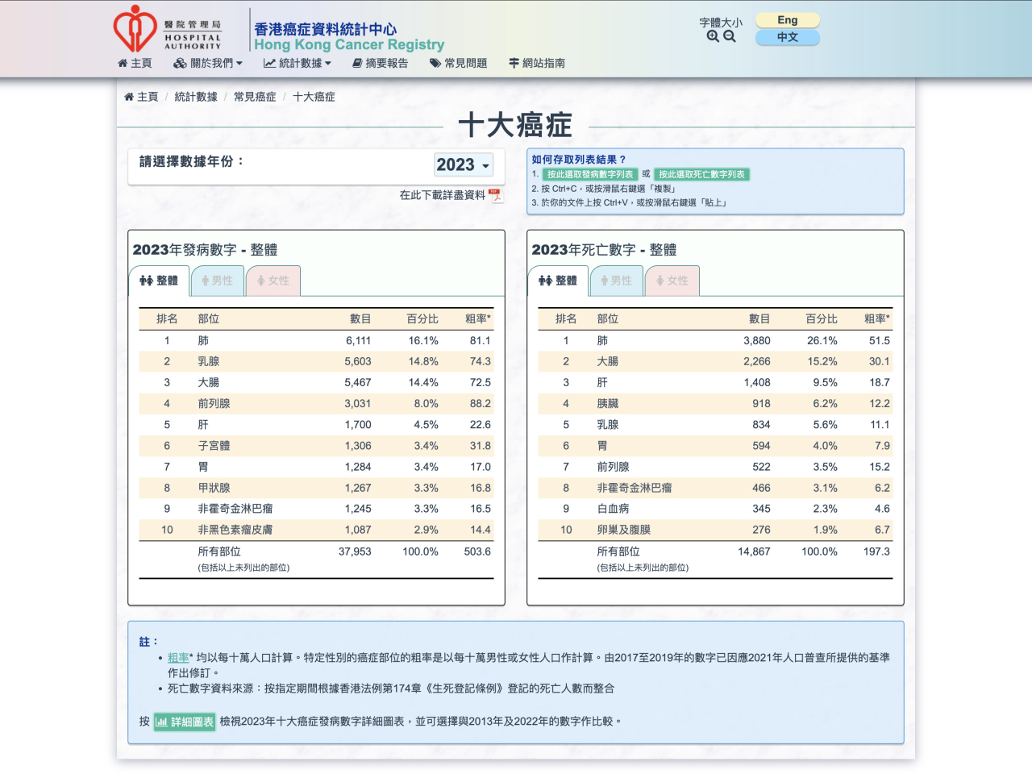Switch to the 男性 tab in incidence table
This screenshot has height=774, width=1032.
pos(217,281)
